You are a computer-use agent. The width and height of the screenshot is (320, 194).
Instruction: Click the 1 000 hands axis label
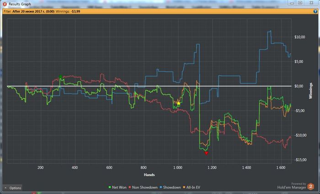tap(178, 168)
